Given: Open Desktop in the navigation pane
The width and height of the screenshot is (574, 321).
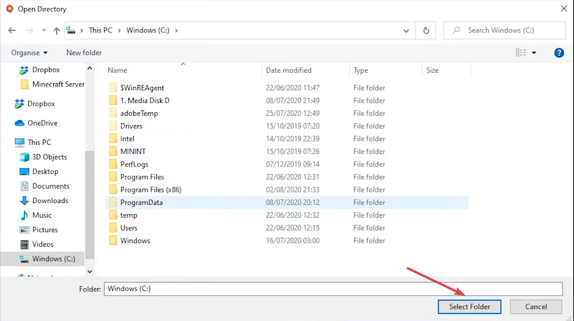Looking at the screenshot, I should click(x=45, y=171).
